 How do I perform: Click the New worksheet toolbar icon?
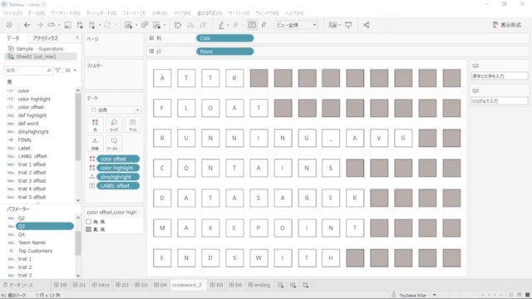pyautogui.click(x=128, y=25)
